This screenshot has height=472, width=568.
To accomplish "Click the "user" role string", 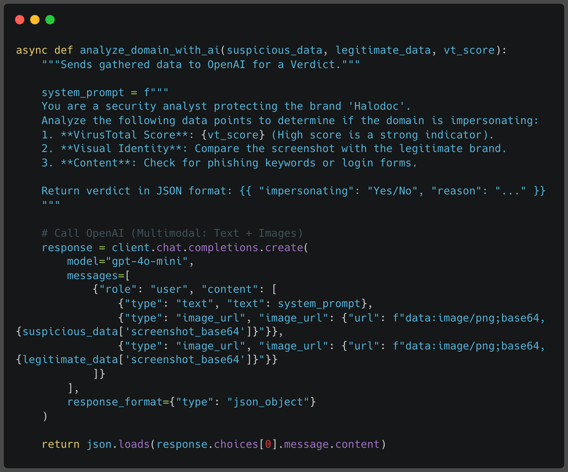I will 169,289.
